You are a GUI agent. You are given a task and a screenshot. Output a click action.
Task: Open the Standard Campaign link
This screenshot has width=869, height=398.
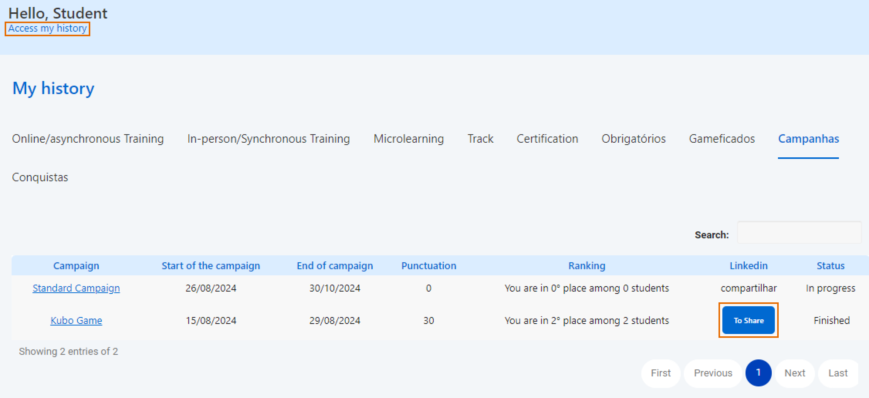76,288
